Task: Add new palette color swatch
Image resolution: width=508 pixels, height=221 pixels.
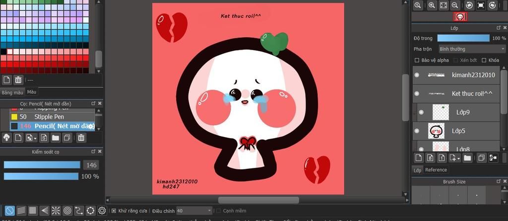Action: click(7, 79)
